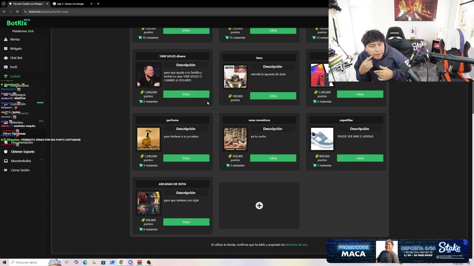Select 'The best ChatBot and Widgets' tab
Screen dimensions: 474x266
[x=29, y=4]
